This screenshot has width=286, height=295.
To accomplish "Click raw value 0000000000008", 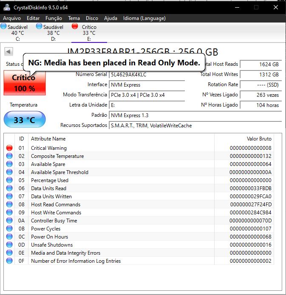I will pos(251,148).
